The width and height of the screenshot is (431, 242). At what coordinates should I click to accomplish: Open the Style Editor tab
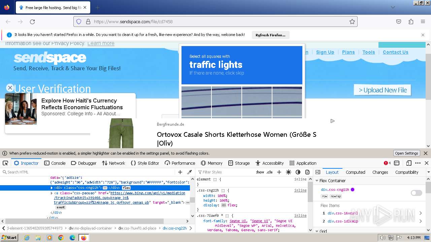145,163
